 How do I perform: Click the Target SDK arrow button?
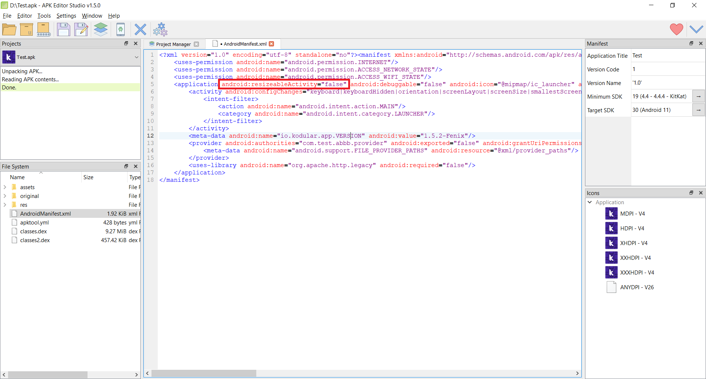(698, 110)
